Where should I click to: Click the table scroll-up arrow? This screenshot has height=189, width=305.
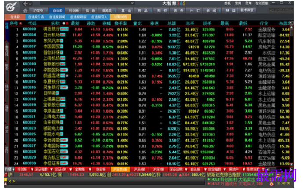pos(291,28)
